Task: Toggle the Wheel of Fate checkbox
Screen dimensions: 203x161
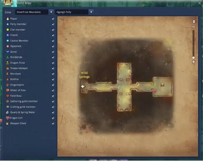Action: point(53,91)
